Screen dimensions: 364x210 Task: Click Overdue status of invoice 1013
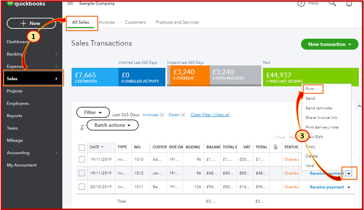point(291,160)
